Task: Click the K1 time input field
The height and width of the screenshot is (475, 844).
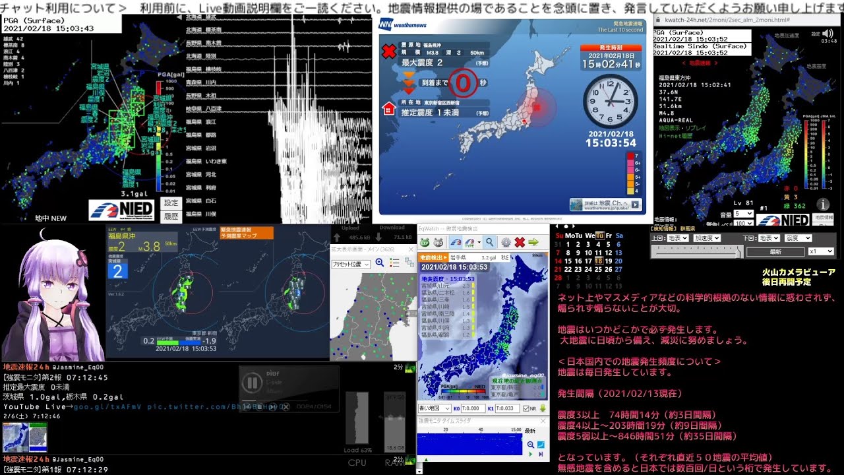Action: (x=507, y=408)
